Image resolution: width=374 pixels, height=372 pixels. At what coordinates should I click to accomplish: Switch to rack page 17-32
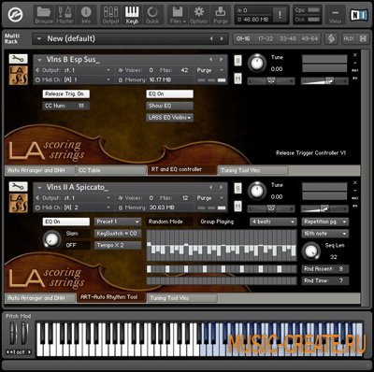tap(266, 38)
